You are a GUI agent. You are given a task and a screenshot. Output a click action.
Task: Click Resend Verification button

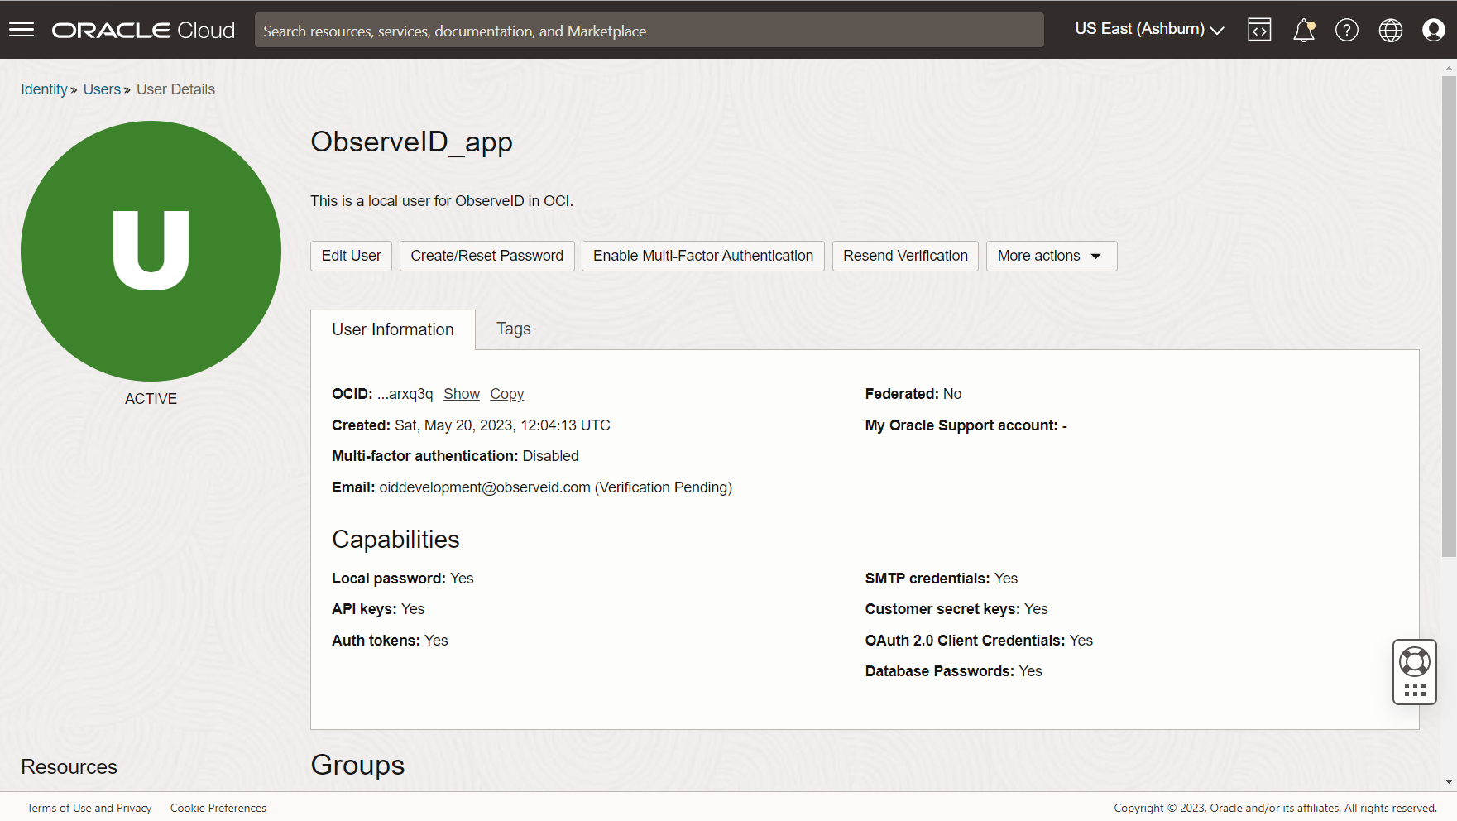click(905, 256)
